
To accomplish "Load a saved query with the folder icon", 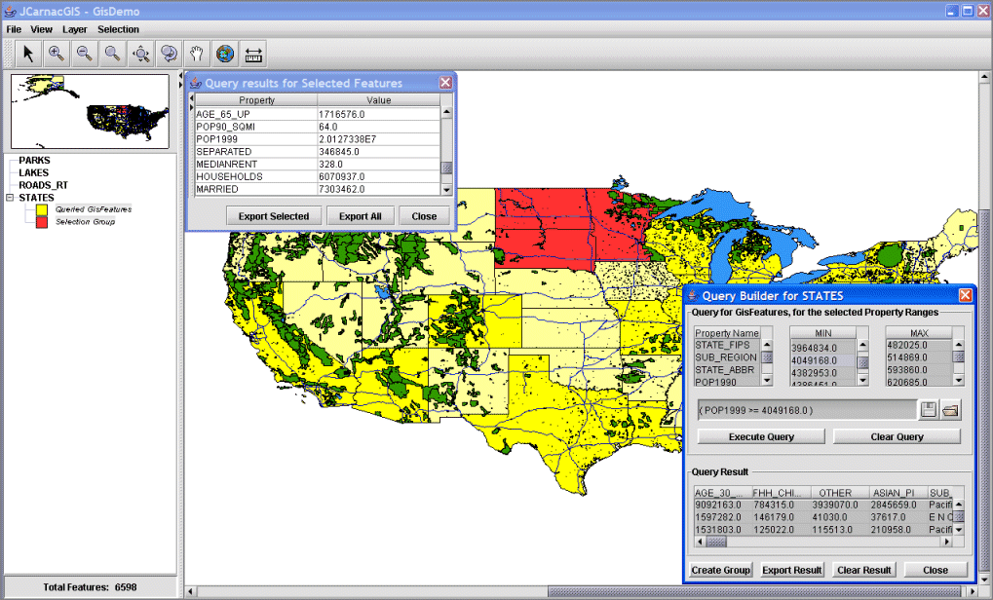I will pyautogui.click(x=950, y=410).
